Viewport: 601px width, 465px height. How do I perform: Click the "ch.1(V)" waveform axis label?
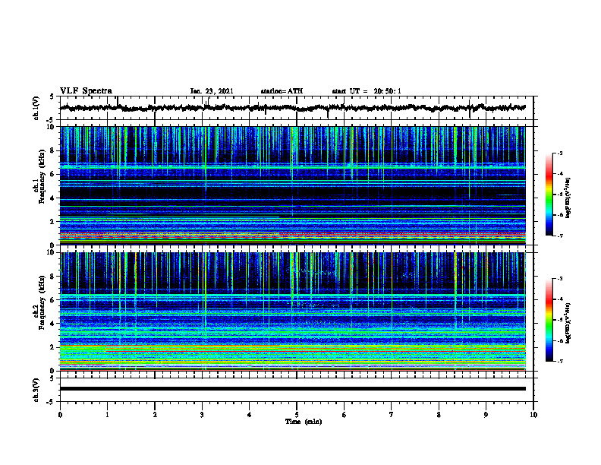tap(36, 108)
